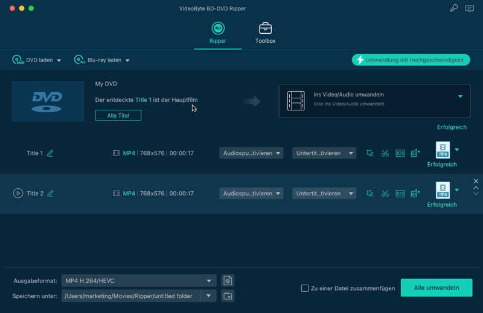Click the filmstrip icon in conversion panel
Viewport: 483px width, 313px height.
tap(296, 101)
